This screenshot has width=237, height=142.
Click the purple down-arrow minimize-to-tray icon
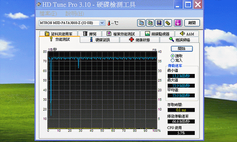pyautogui.click(x=178, y=23)
